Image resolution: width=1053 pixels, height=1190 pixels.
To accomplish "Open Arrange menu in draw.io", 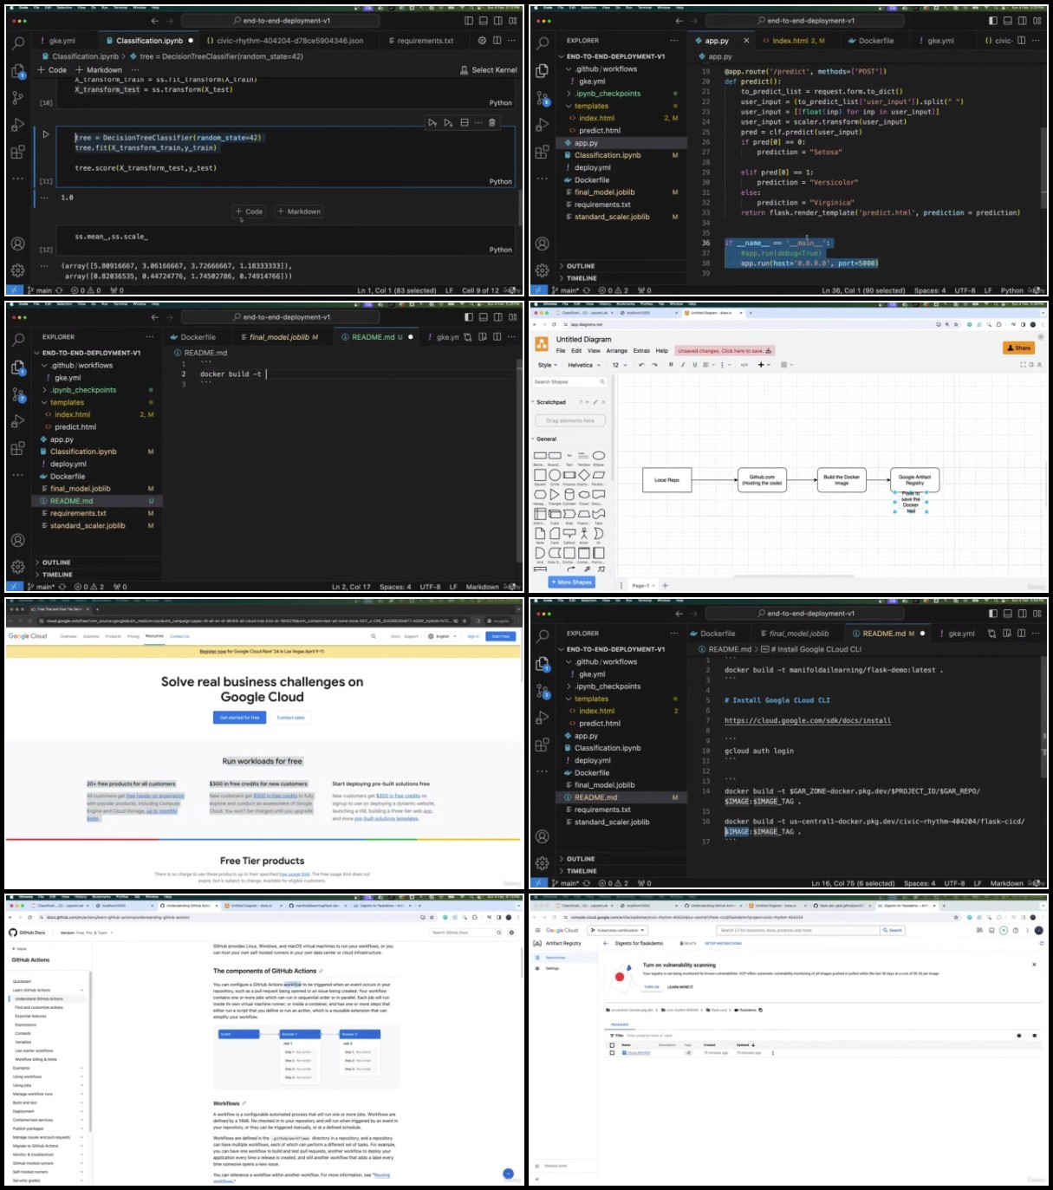I will tap(617, 351).
